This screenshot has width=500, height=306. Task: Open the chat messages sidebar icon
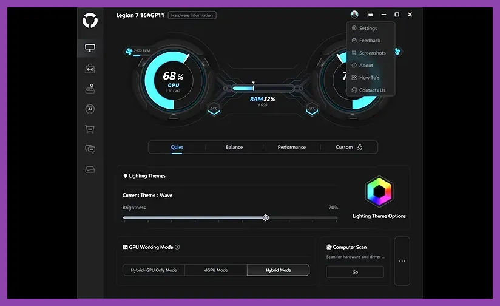click(x=90, y=149)
